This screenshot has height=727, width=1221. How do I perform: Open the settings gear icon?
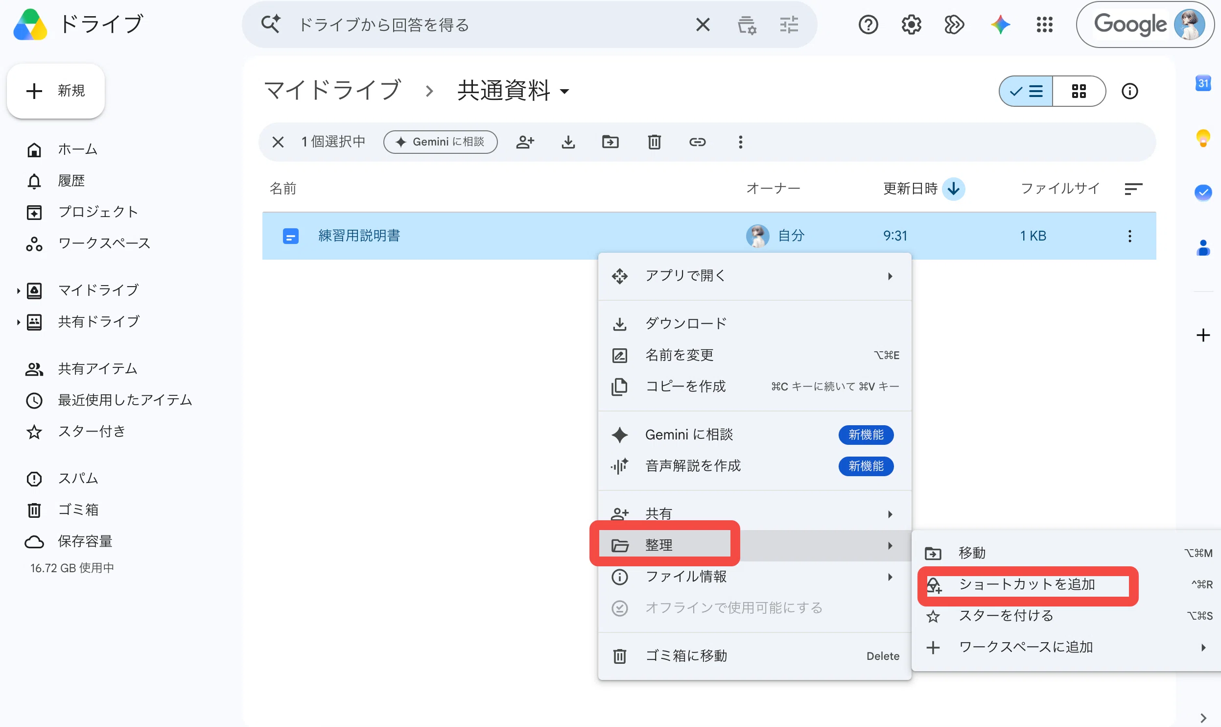pos(911,24)
